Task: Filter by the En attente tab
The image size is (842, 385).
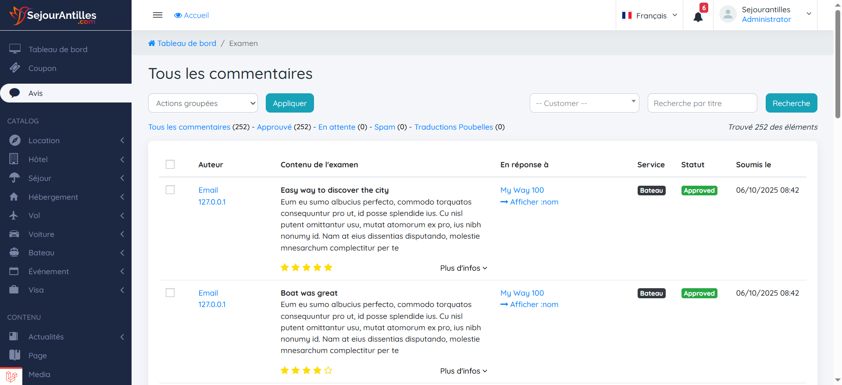Action: 336,127
